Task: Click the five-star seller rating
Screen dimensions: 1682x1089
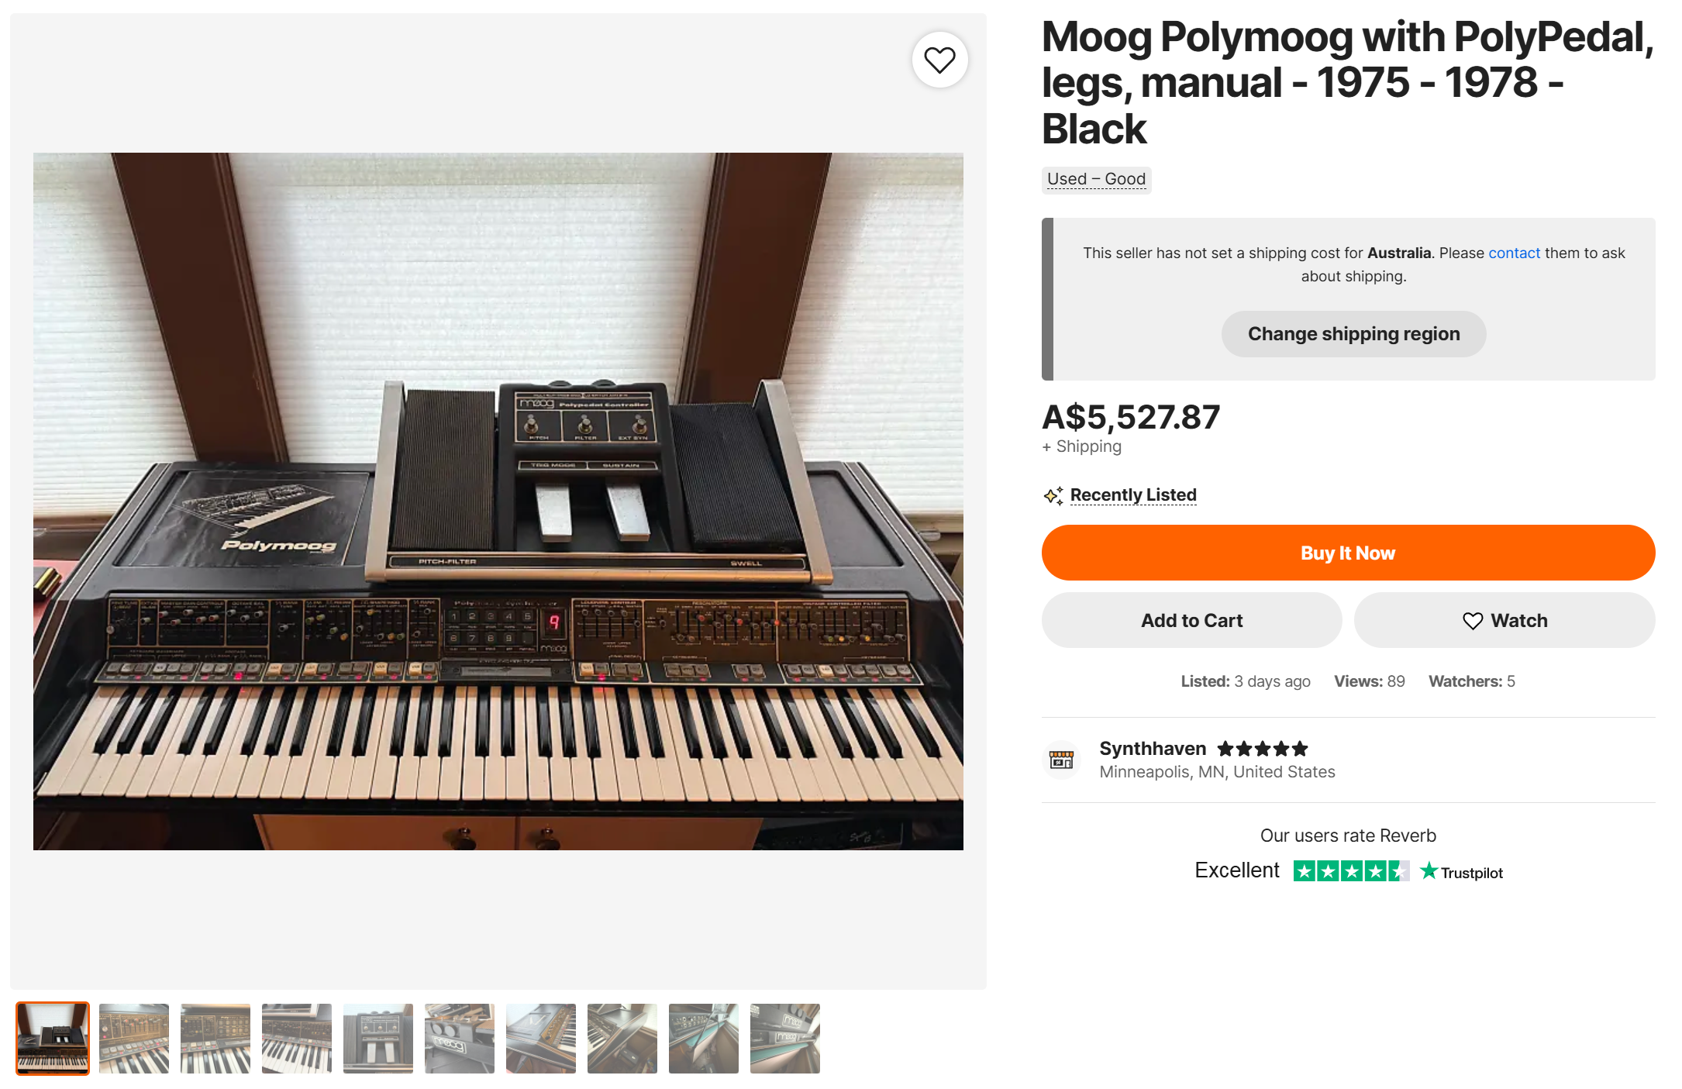Action: [x=1263, y=749]
